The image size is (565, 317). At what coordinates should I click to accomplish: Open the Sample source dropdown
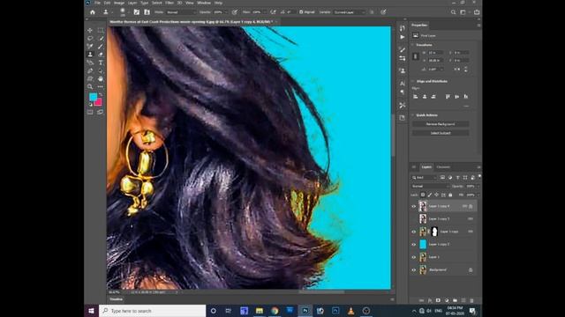pyautogui.click(x=350, y=12)
